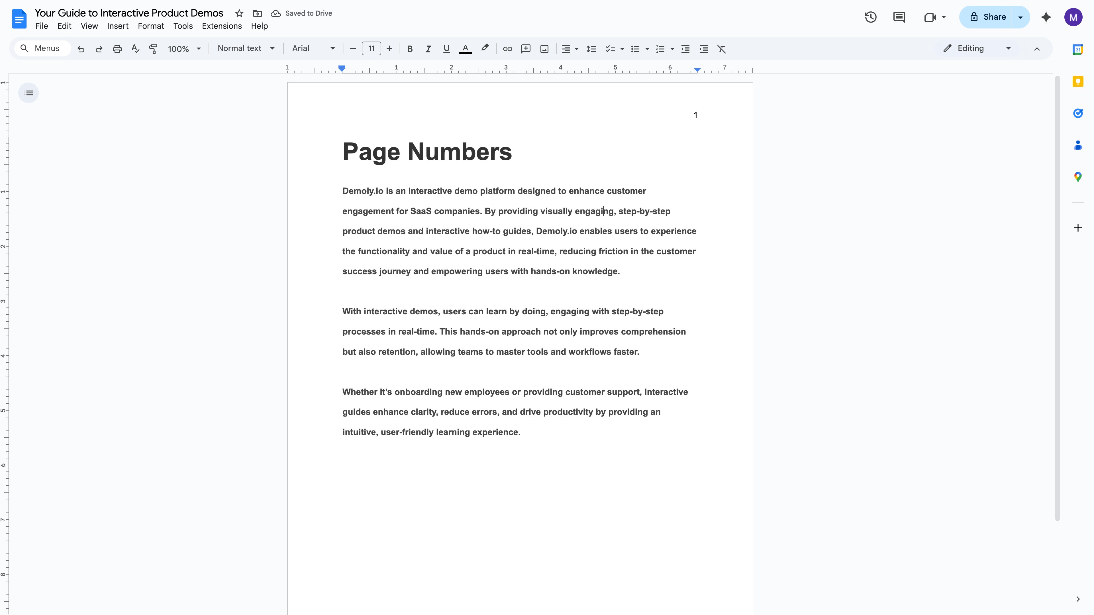Insert a link
Image resolution: width=1094 pixels, height=615 pixels.
(x=507, y=49)
